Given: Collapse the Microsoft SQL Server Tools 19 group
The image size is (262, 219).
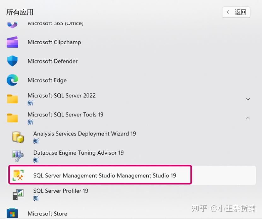Looking at the screenshot, I should pos(248,118).
